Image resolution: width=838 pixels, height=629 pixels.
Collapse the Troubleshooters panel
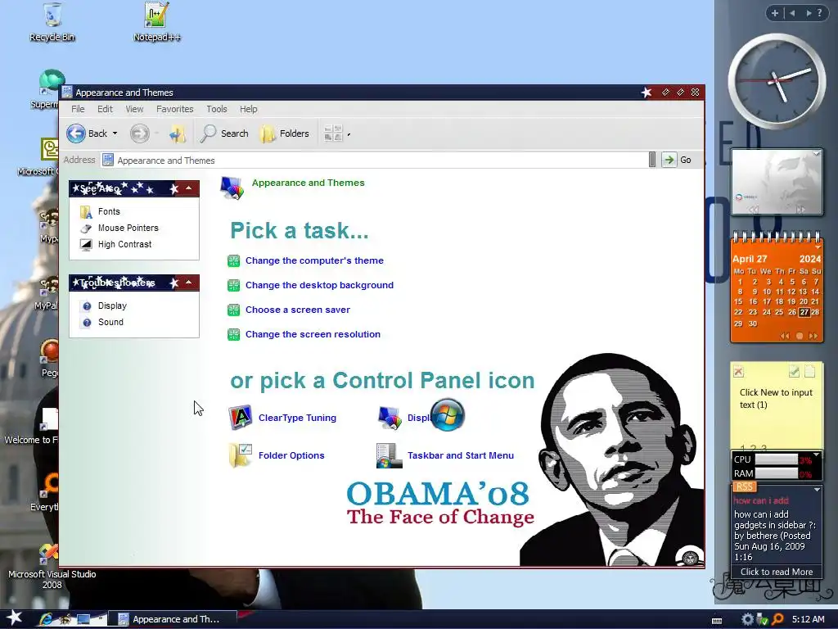click(x=189, y=283)
